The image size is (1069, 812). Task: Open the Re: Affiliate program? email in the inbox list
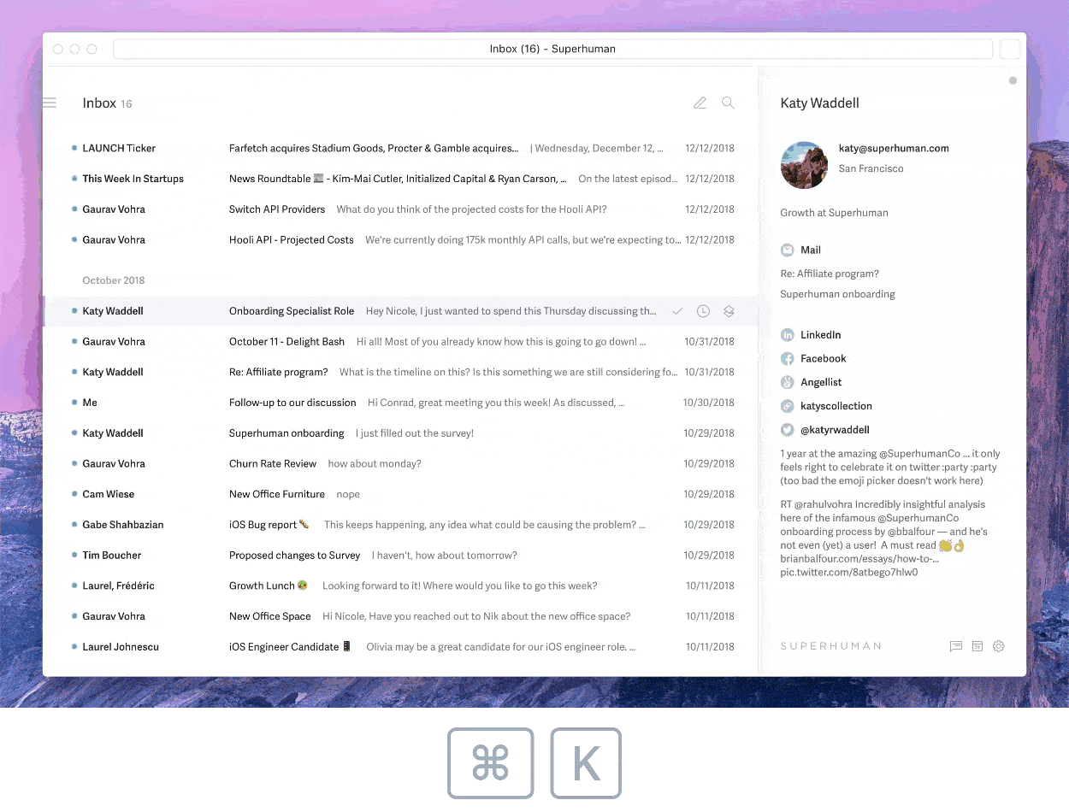(400, 372)
